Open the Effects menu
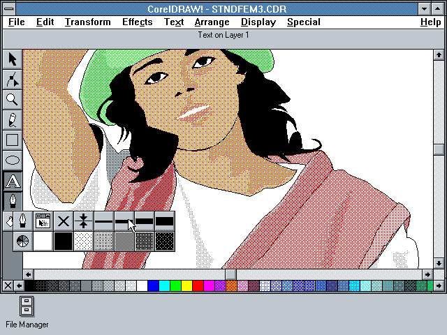Image resolution: width=447 pixels, height=335 pixels. click(x=137, y=22)
